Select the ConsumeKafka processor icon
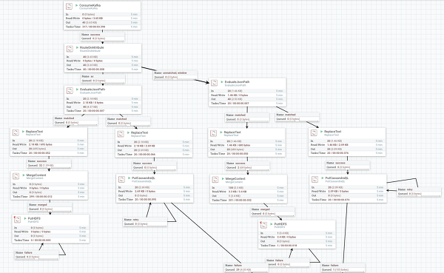The image size is (444, 273). (x=69, y=6)
